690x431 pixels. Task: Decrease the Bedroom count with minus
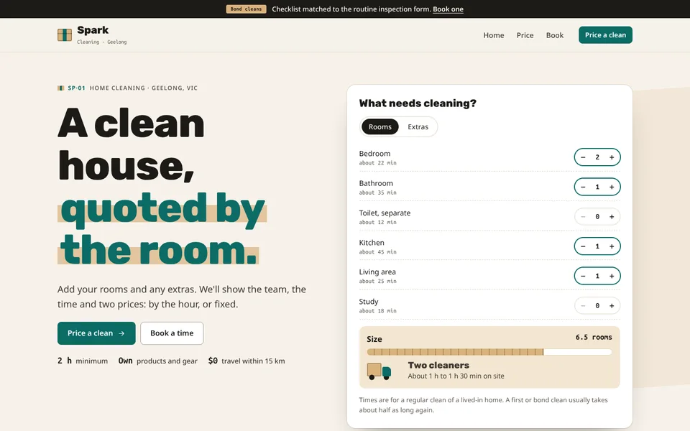(583, 157)
